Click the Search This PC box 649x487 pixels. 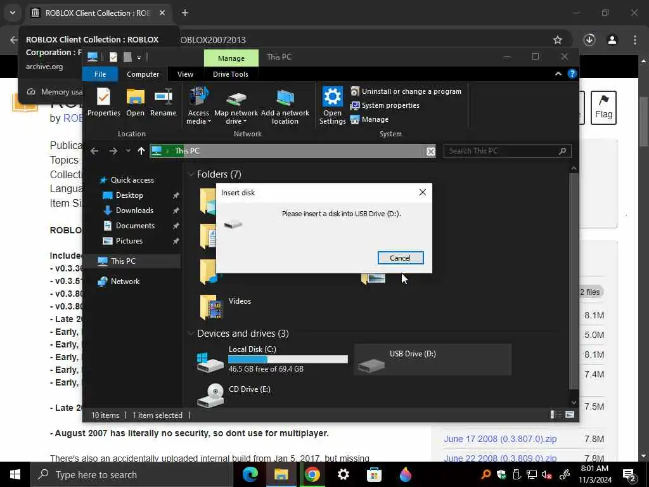[x=507, y=151]
